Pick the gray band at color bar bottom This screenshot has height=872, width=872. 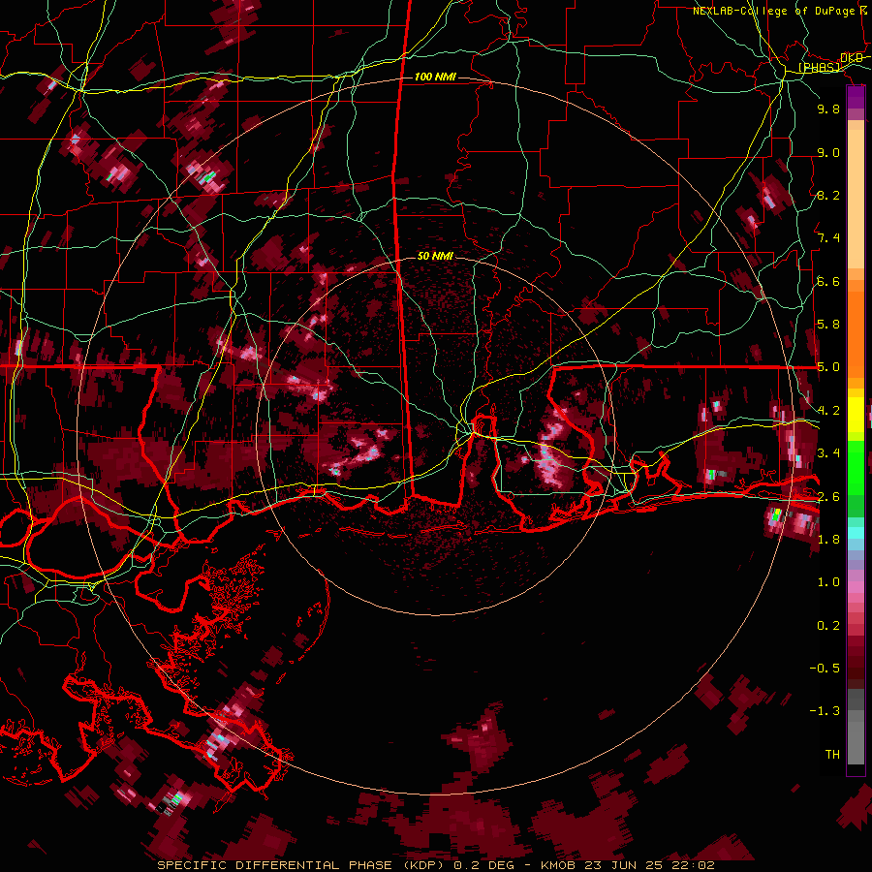pos(856,737)
